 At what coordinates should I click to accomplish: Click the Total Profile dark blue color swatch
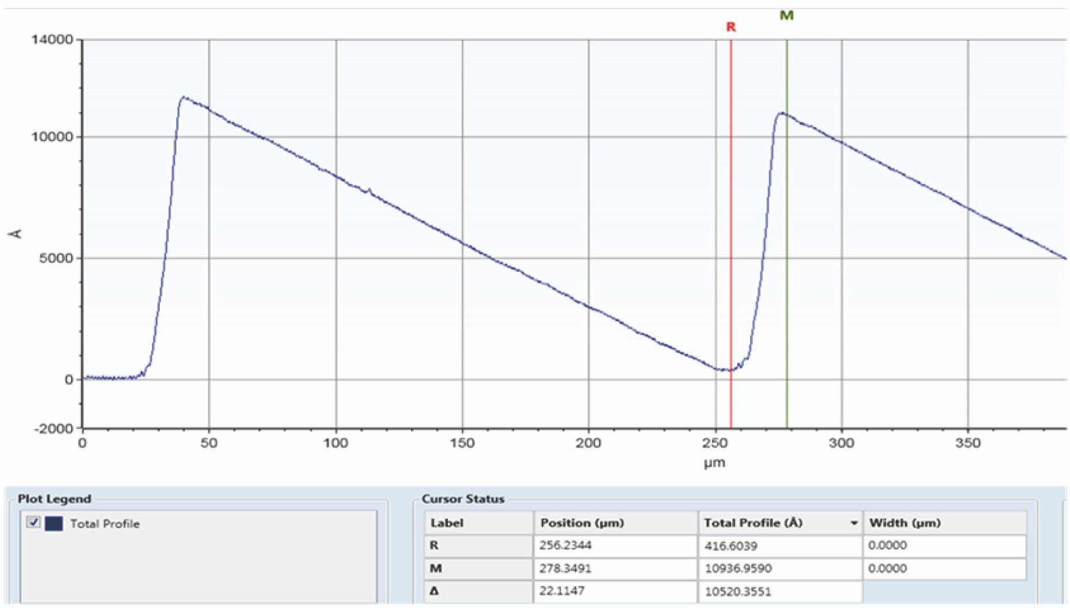[x=54, y=523]
